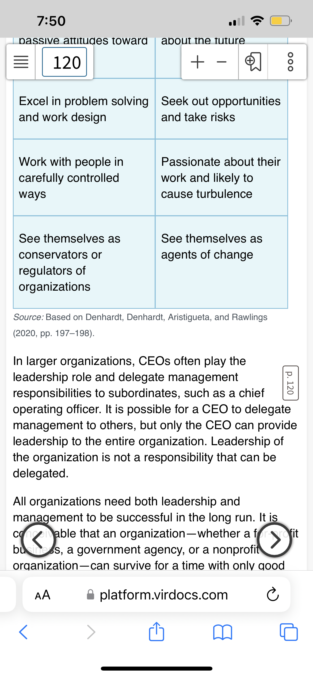
Task: Select the 'See themselves as agents of change' cell
Action: (x=222, y=262)
